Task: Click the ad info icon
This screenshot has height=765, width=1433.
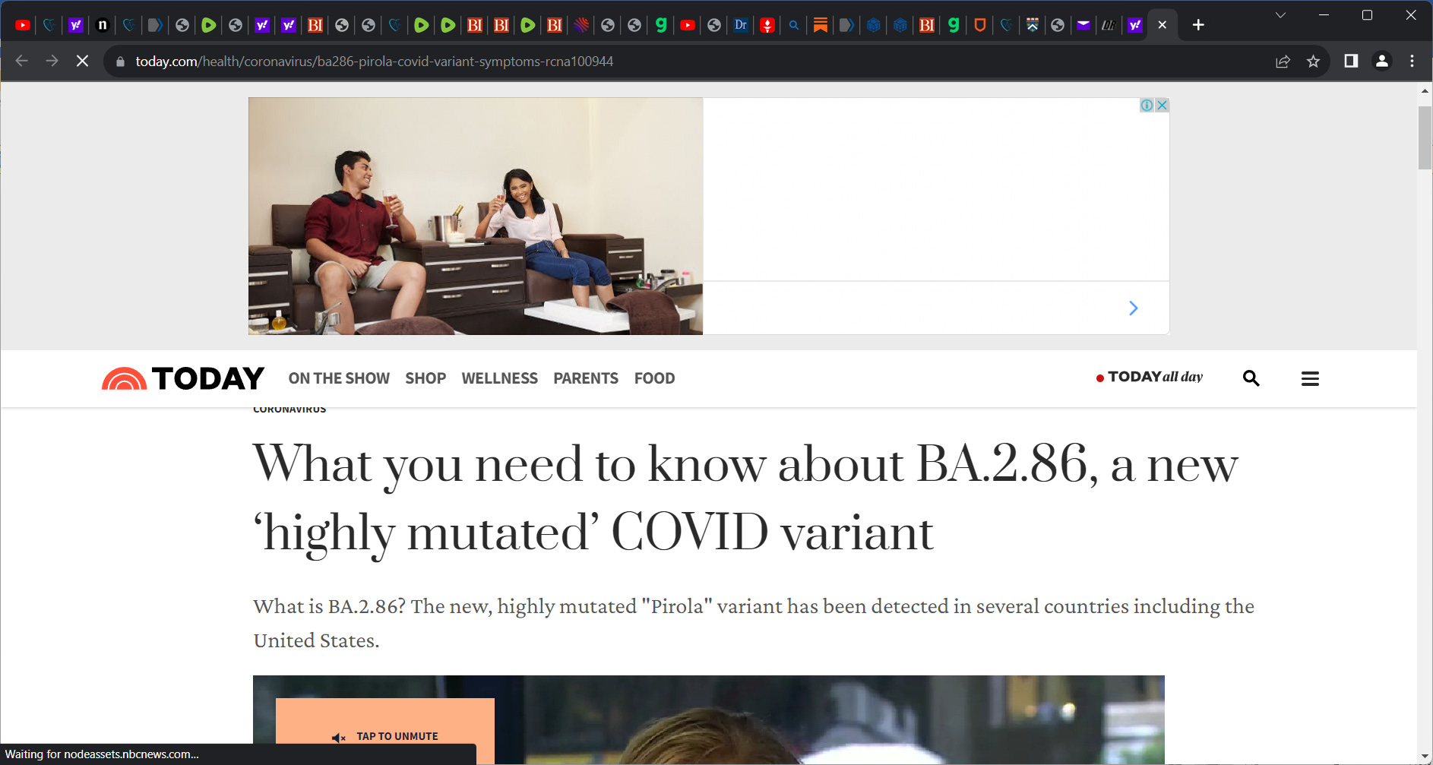Action: click(x=1147, y=106)
